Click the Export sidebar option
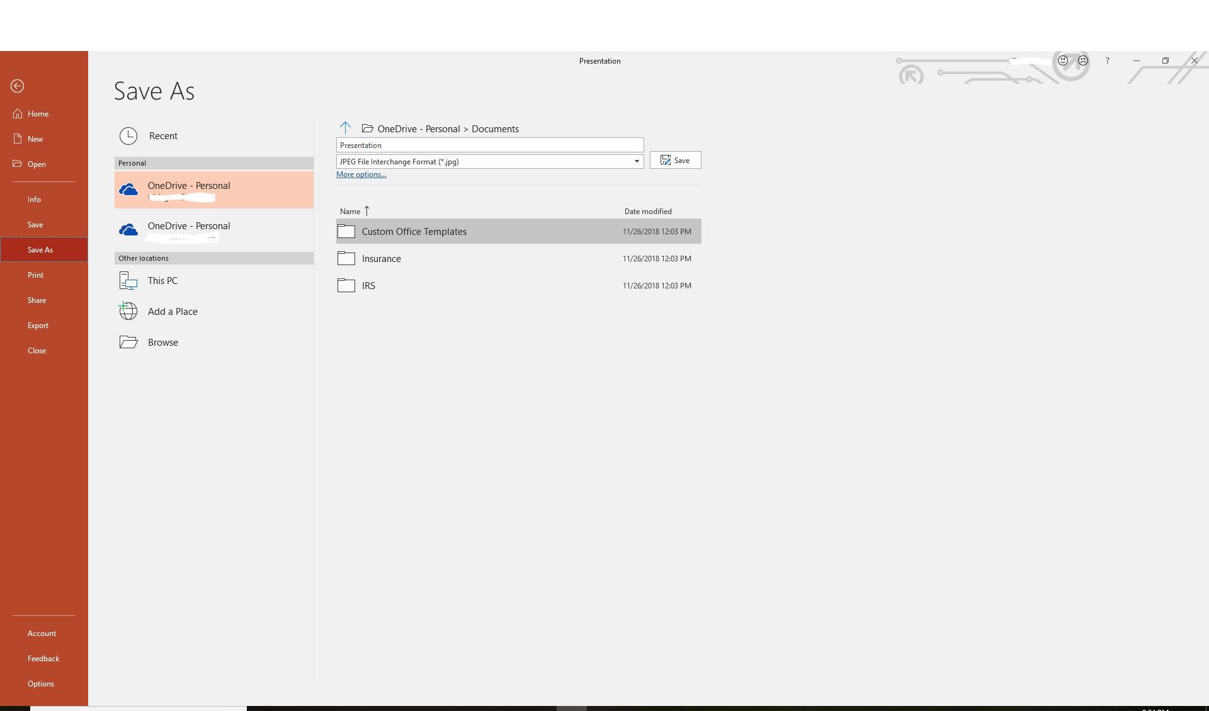1209x711 pixels. 38,325
